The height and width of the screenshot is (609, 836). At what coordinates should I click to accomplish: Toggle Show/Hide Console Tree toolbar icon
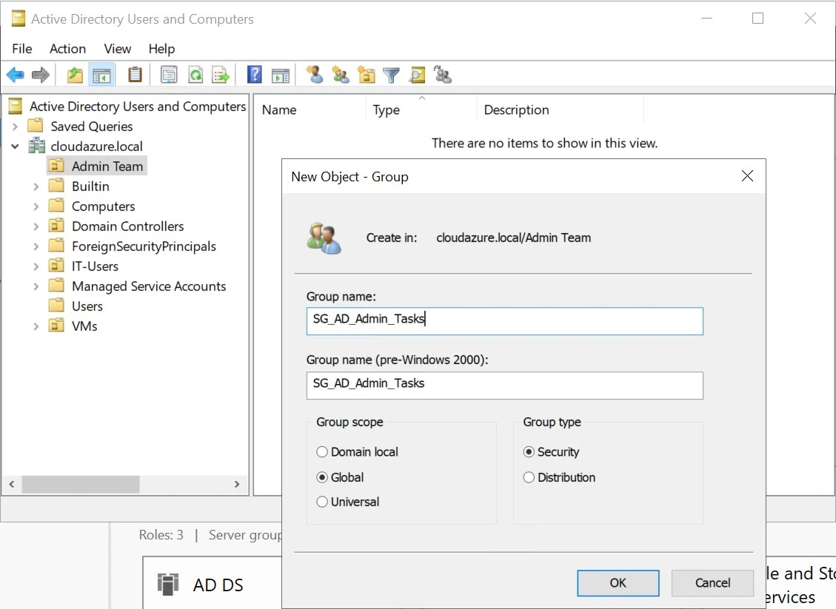point(101,75)
